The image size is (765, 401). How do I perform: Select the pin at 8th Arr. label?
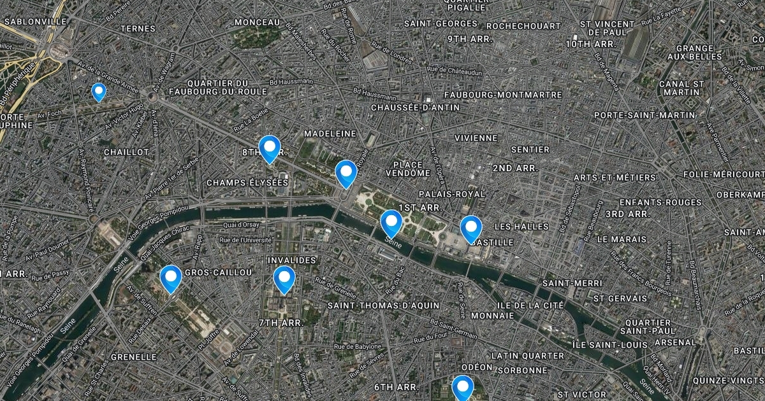pos(270,150)
